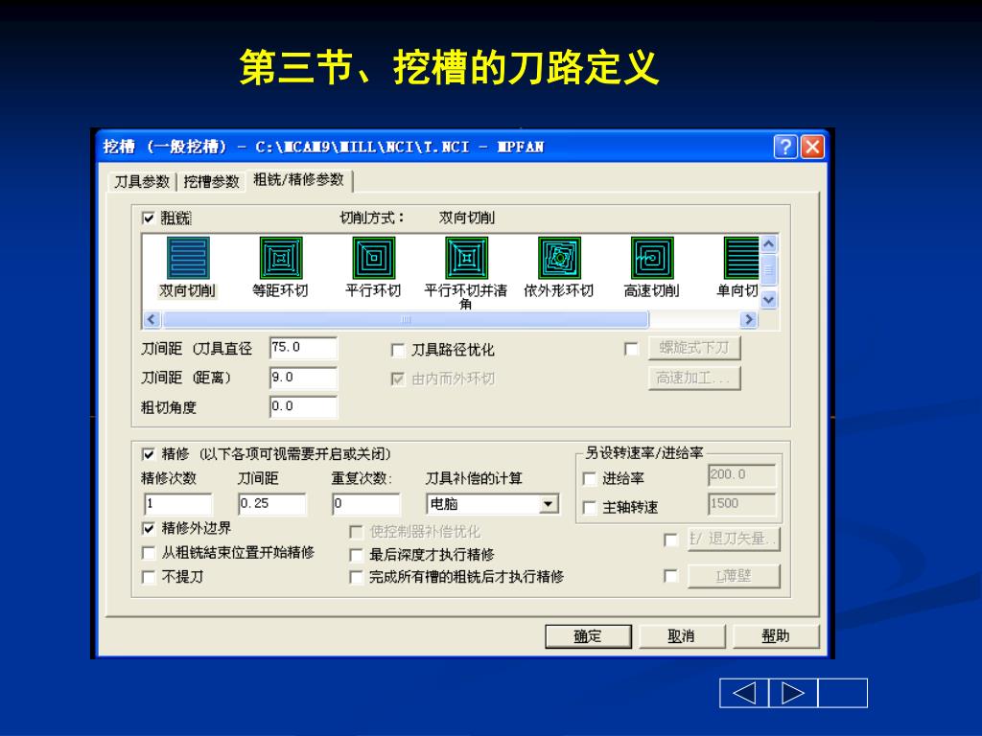Image resolution: width=982 pixels, height=736 pixels.
Task: Check 完成所有槽的粗铣后才执行精修
Action: pos(356,577)
